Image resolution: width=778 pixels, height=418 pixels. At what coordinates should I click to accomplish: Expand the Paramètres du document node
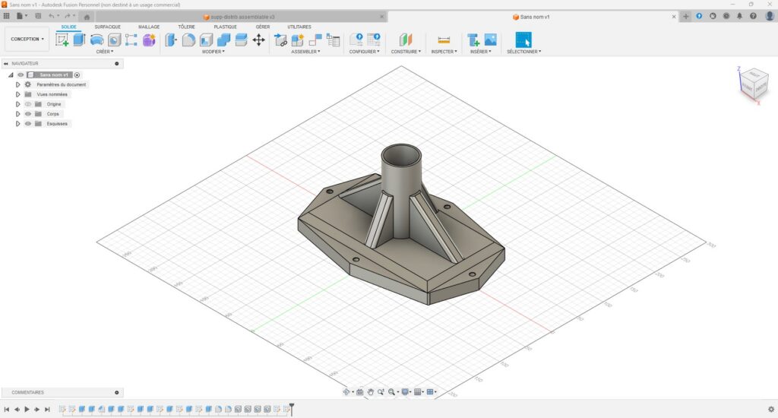pos(17,84)
